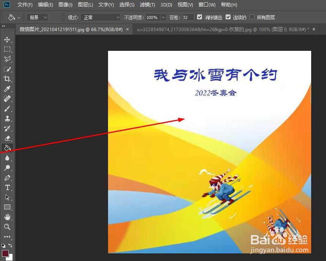Select the Eraser tool
This screenshot has height=261, width=326.
coord(7,138)
